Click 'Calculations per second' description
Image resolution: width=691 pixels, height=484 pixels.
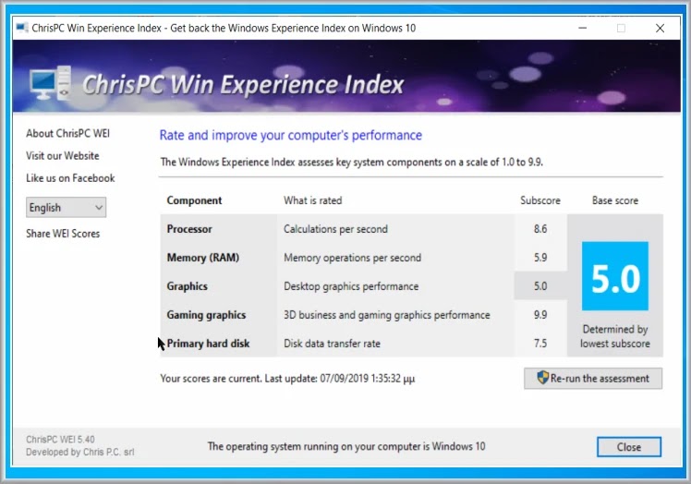pos(336,229)
